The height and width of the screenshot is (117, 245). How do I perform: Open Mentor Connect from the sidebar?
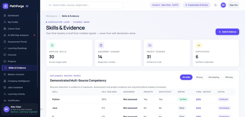coord(19,74)
